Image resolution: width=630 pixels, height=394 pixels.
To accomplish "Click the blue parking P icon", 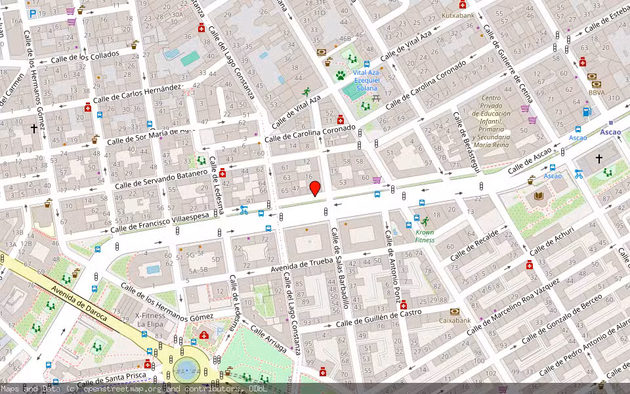I will point(33,14).
